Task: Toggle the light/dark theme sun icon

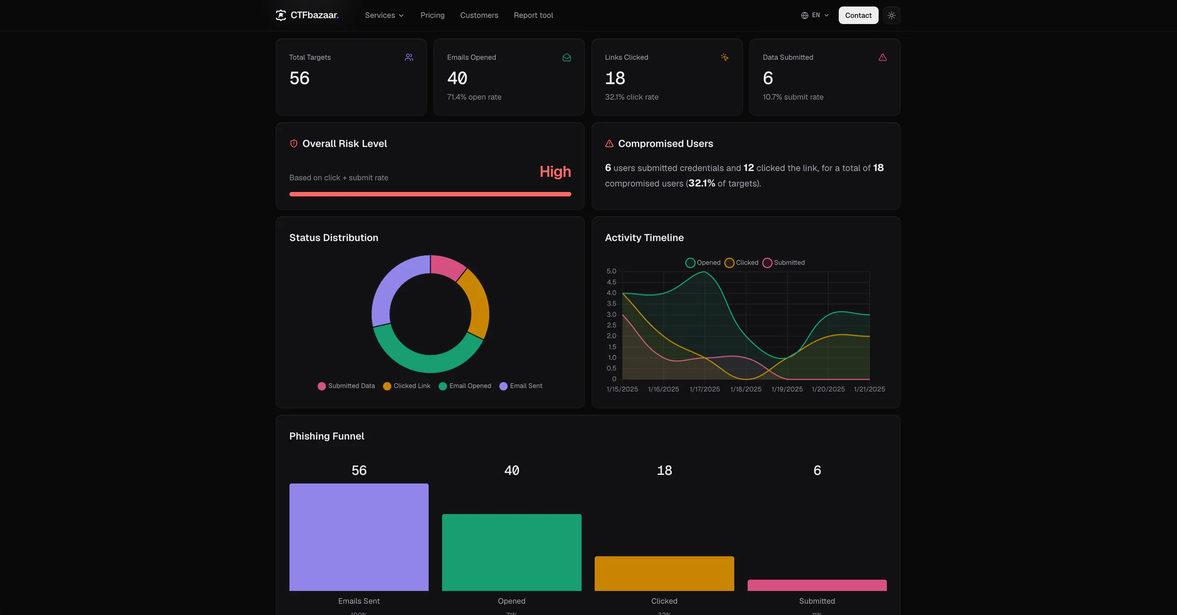Action: 892,15
